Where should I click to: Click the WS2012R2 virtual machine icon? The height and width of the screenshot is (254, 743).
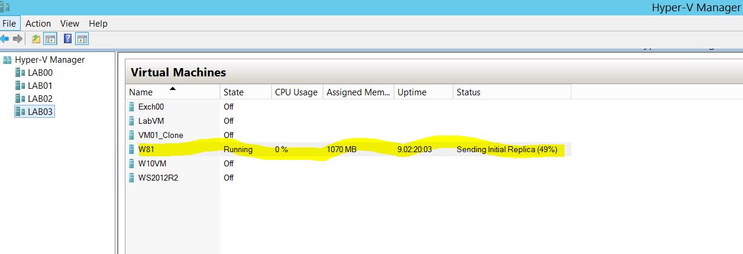131,178
